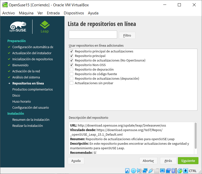Click the optical drive status icon
This screenshot has height=174, width=202.
133,171
